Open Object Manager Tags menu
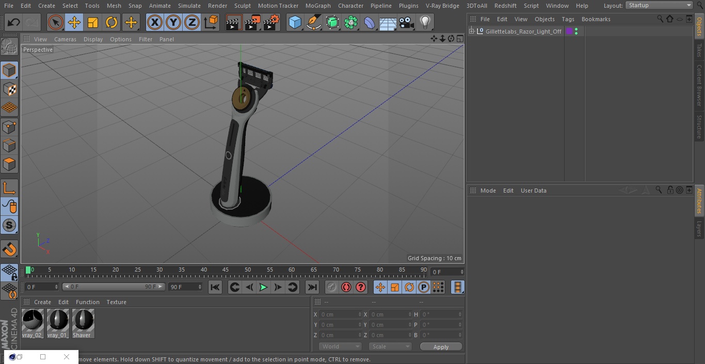The image size is (705, 364). click(x=568, y=19)
